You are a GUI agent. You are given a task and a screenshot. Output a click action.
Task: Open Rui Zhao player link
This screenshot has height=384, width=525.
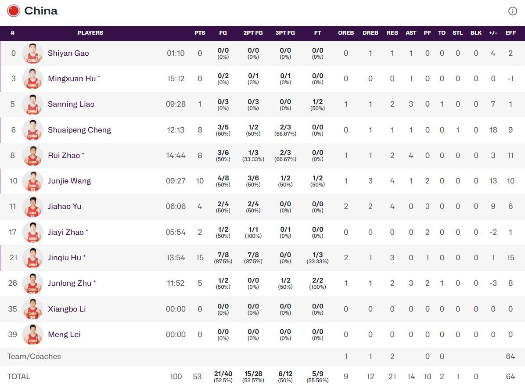[x=64, y=155]
